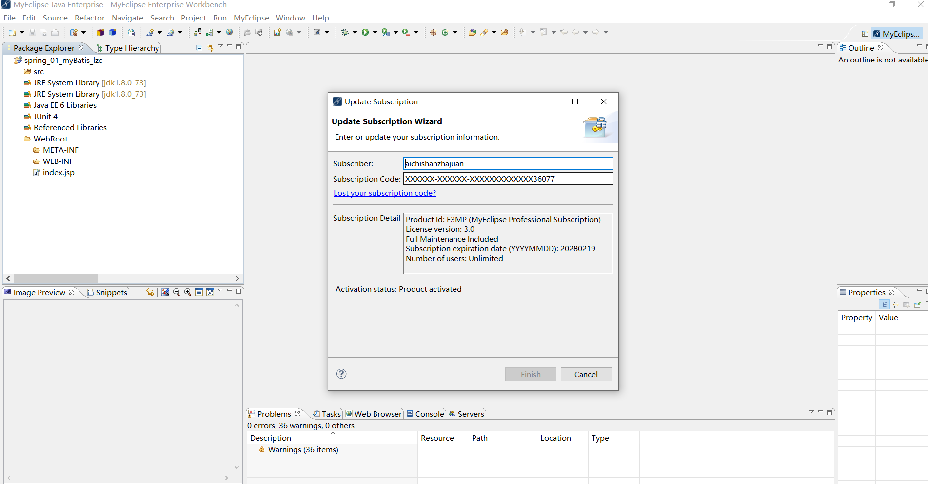The width and height of the screenshot is (928, 484).
Task: Click the Save icon in toolbar
Action: pos(32,32)
